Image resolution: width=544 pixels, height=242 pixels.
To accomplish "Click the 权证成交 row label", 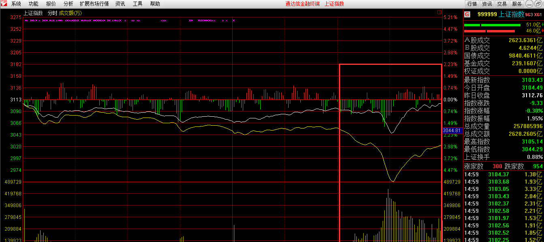I will tap(477, 71).
